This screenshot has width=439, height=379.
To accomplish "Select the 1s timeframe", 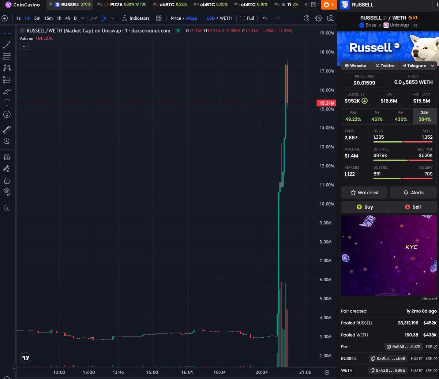I will click(x=19, y=18).
